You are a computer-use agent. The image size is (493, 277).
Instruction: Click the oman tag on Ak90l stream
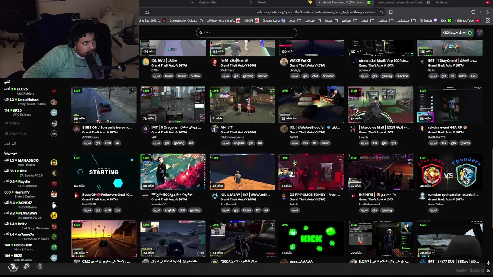coord(325,143)
